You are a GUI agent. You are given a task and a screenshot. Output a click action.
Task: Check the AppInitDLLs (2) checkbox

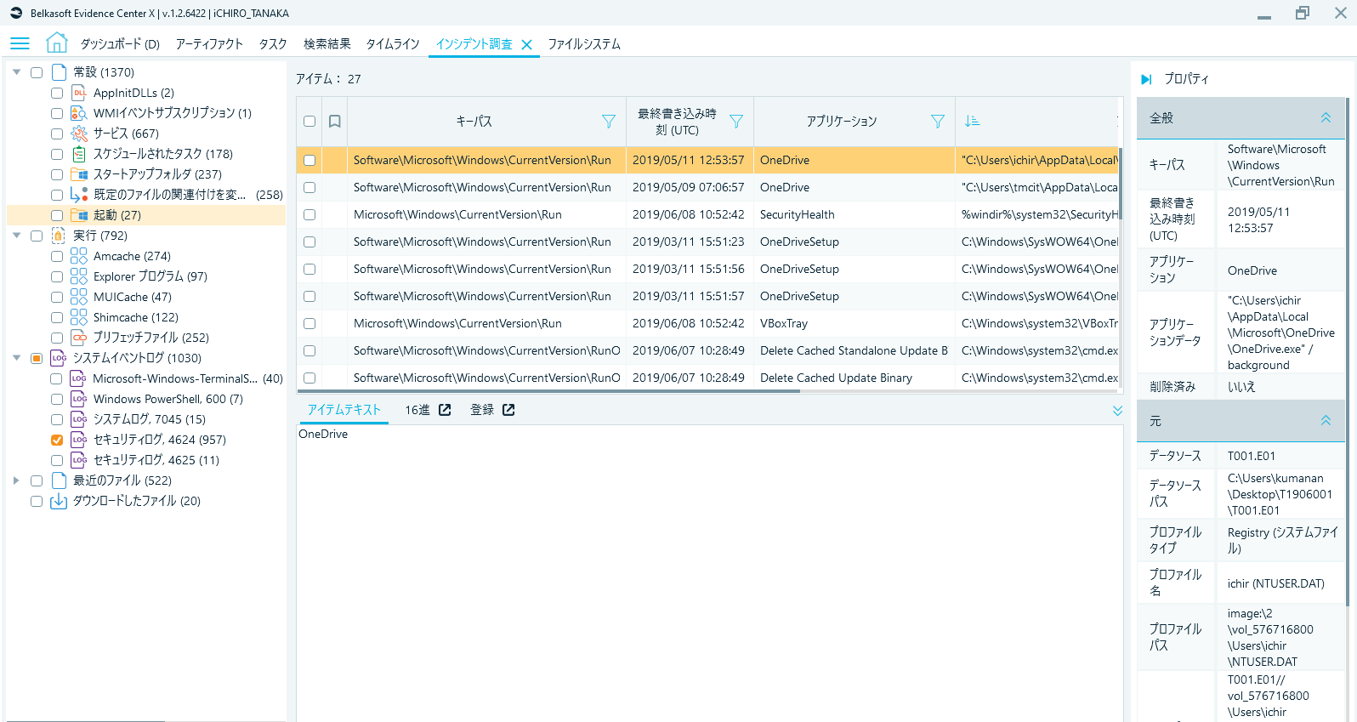[57, 93]
